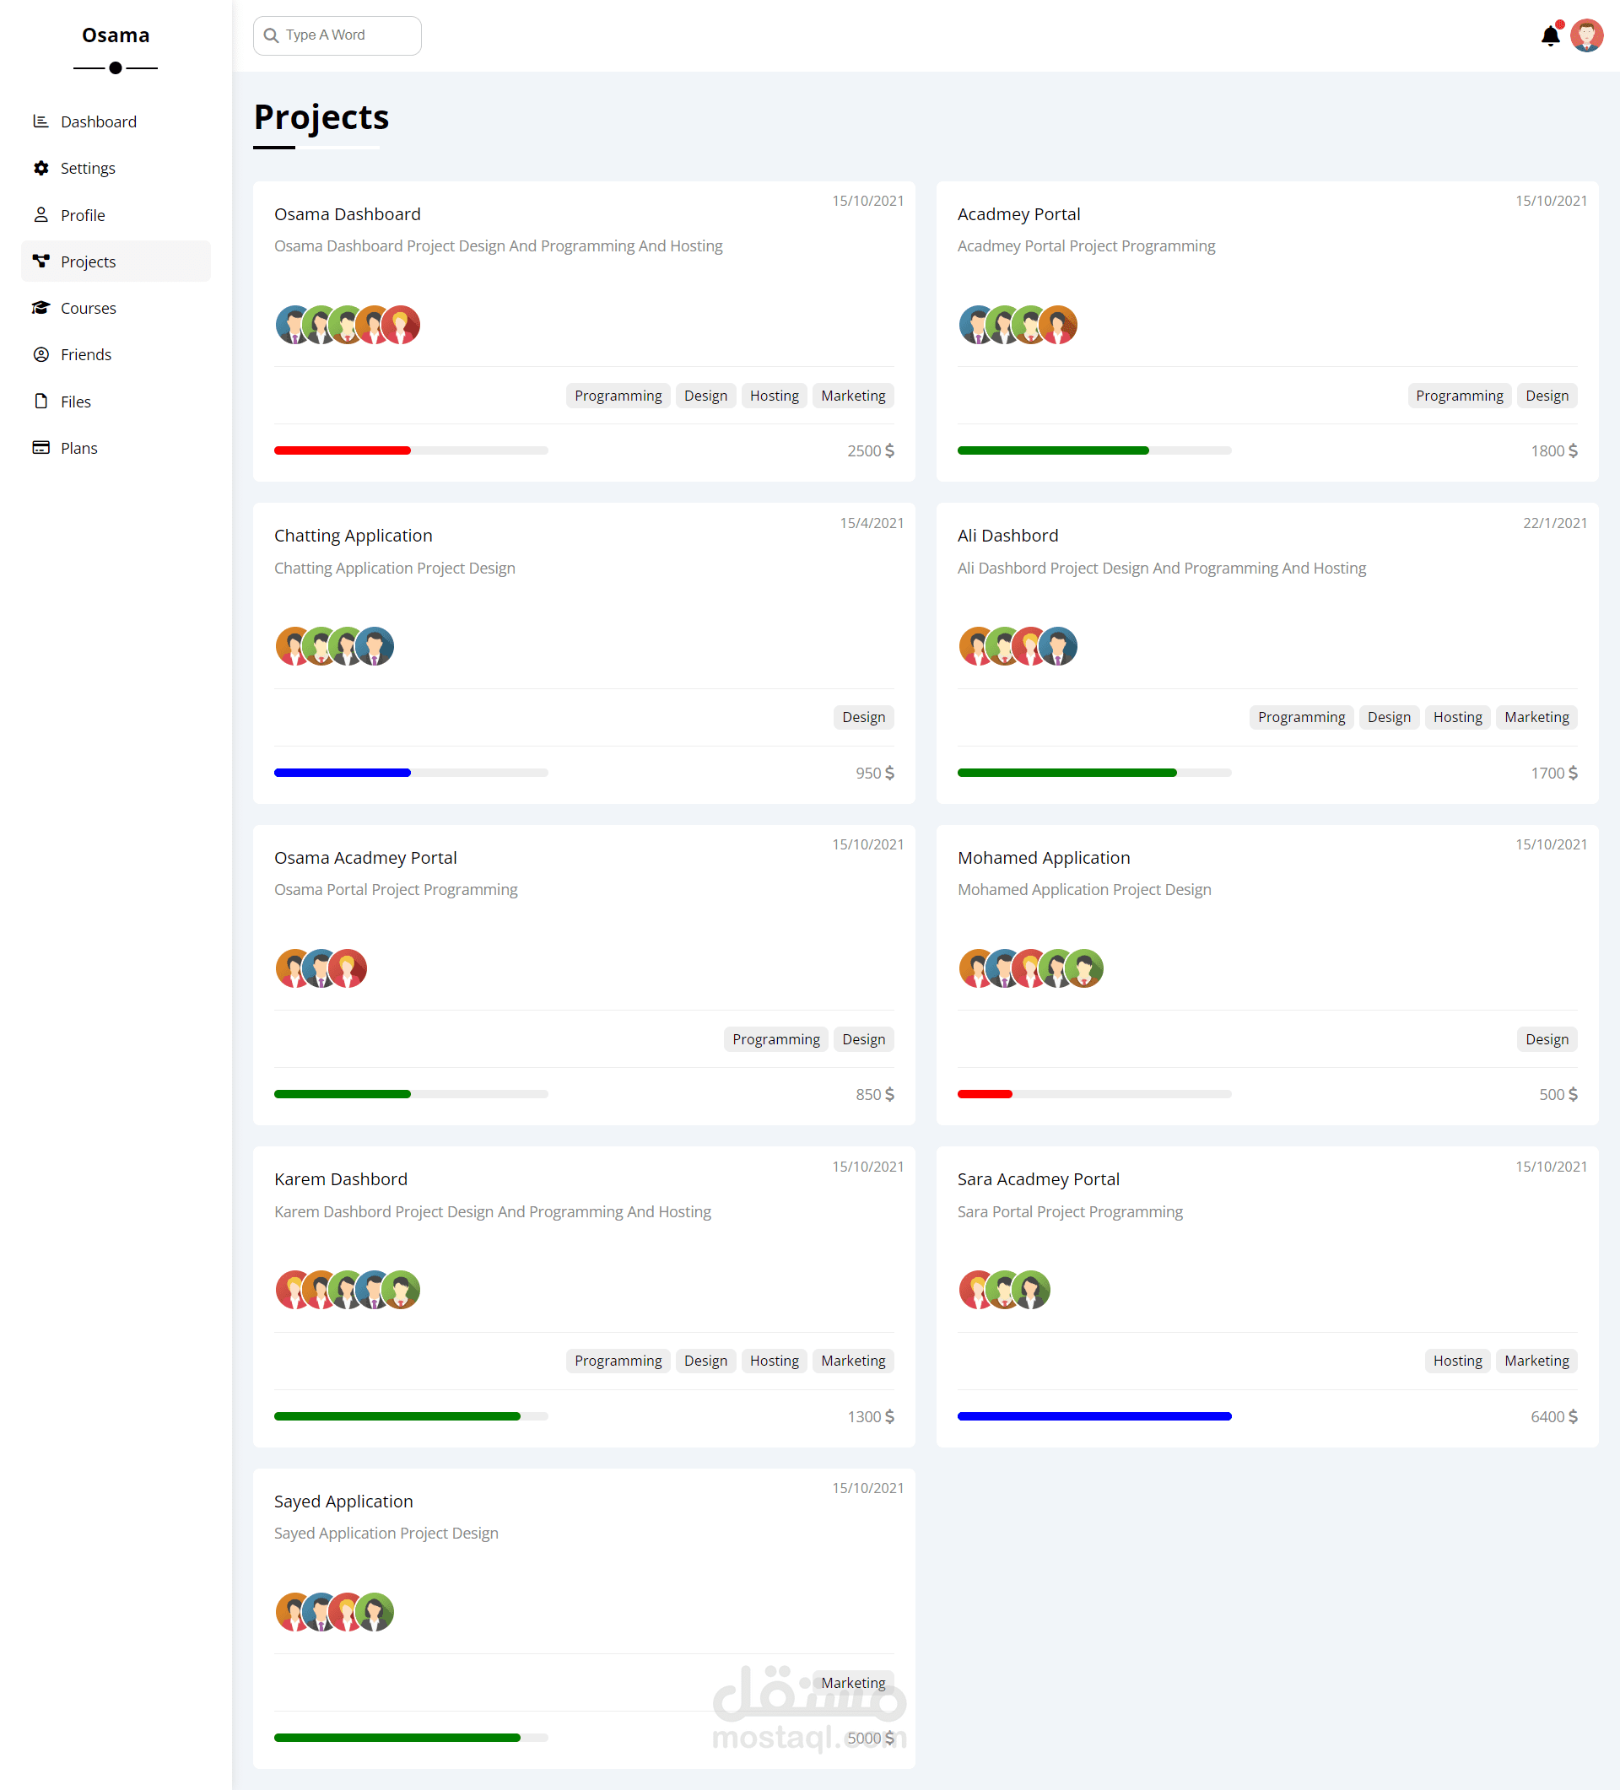Click the red progress bar on Osama Dashboard
The height and width of the screenshot is (1790, 1620).
[342, 451]
